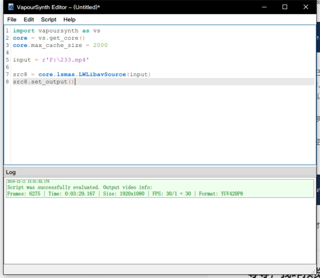This screenshot has width=320, height=278.
Task: Close the VapourSynth Editor window
Action: click(305, 7)
